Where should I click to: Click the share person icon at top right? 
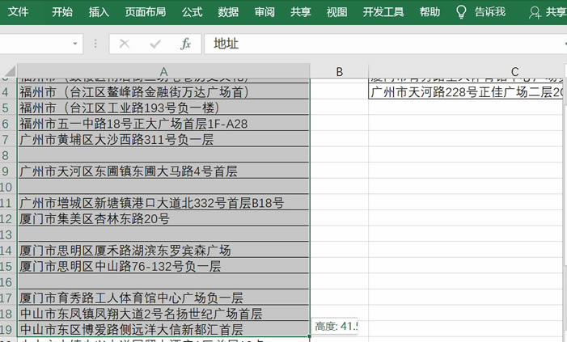pyautogui.click(x=535, y=13)
